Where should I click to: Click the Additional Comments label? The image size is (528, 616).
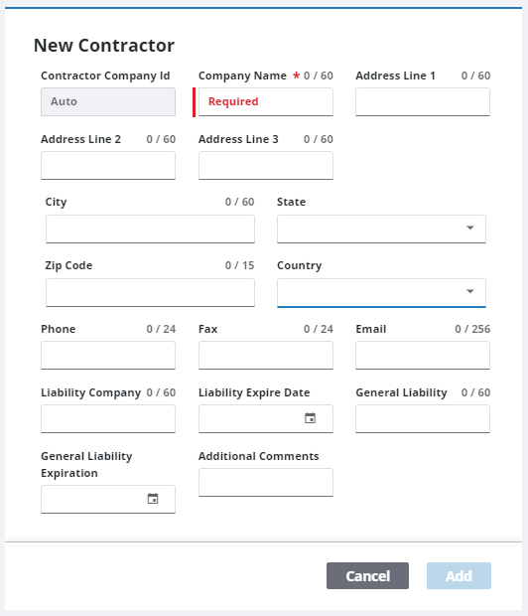pyautogui.click(x=258, y=456)
